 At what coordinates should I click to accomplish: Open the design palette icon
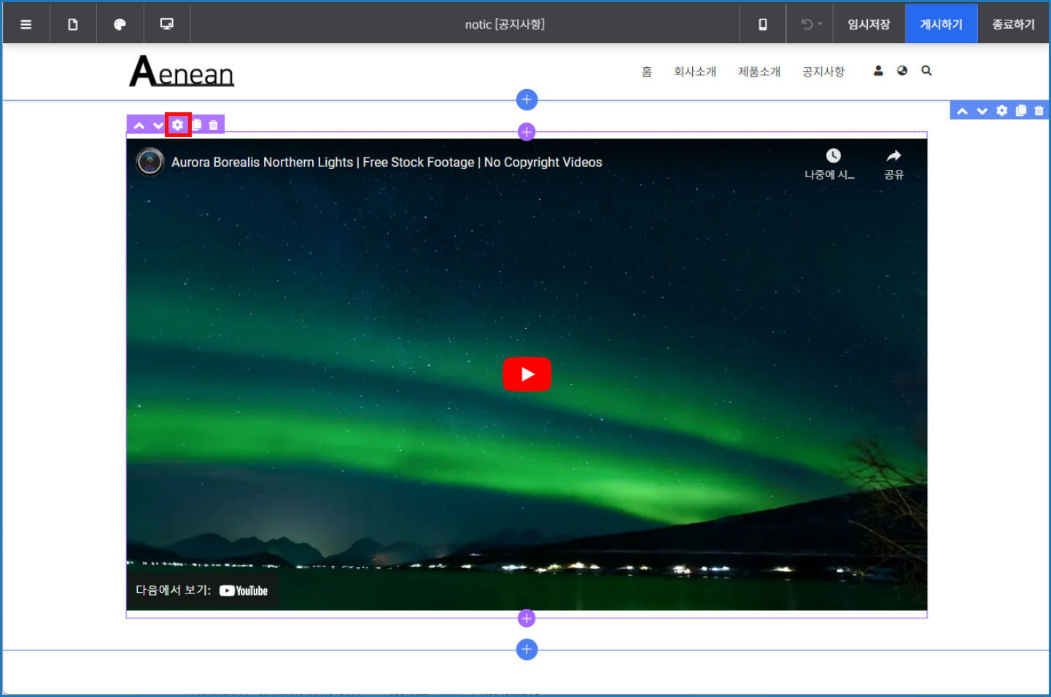tap(120, 24)
